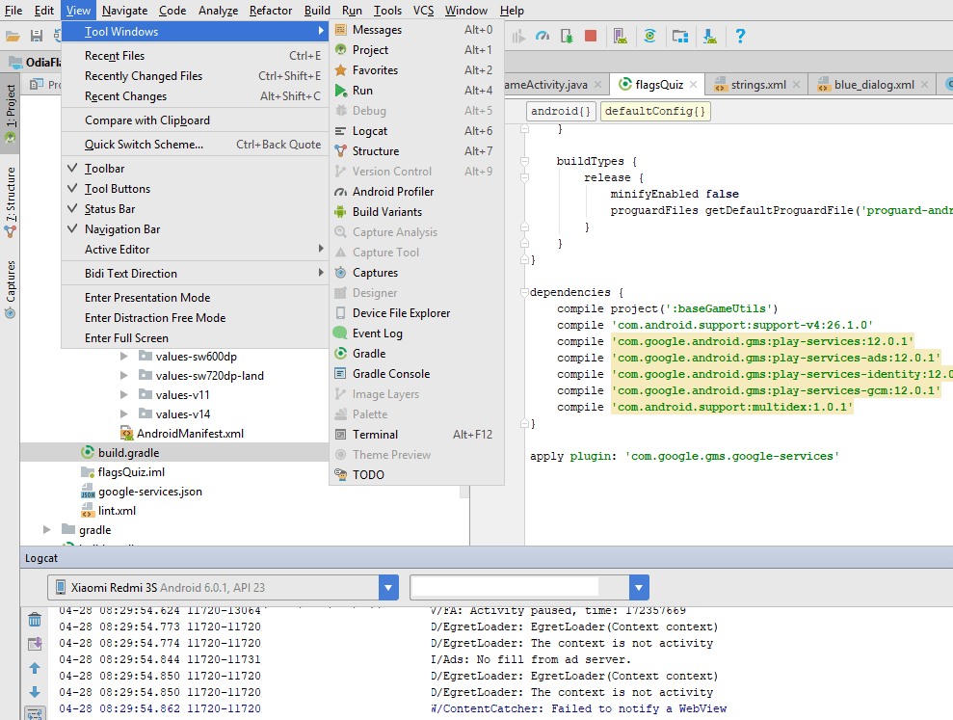Expand the values-v11 folder
The image size is (953, 720).
[124, 394]
